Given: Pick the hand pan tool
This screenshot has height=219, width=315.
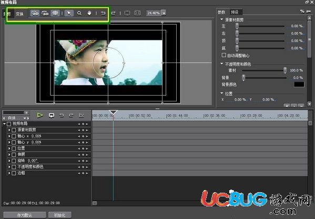Looking at the screenshot, I should pos(89,13).
